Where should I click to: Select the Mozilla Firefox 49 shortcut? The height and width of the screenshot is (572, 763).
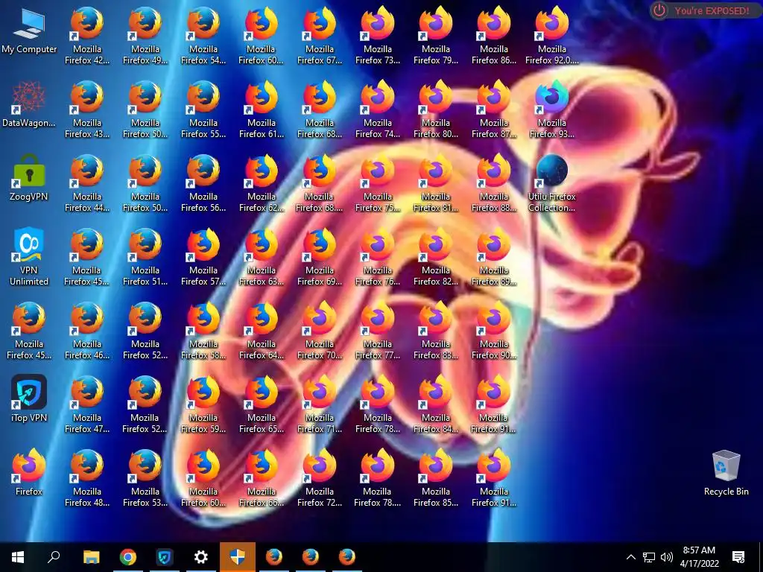(145, 36)
